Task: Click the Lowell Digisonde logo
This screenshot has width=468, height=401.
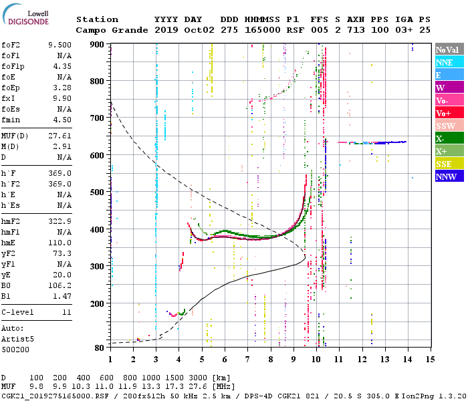Action: [x=25, y=14]
